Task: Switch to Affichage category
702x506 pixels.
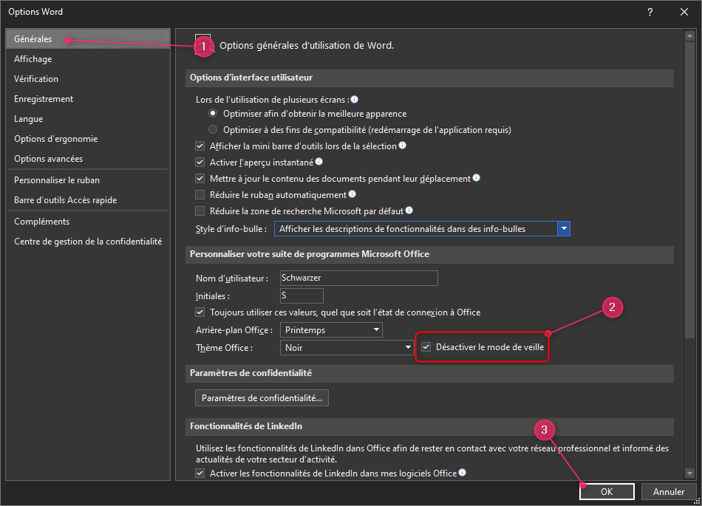Action: pyautogui.click(x=88, y=59)
